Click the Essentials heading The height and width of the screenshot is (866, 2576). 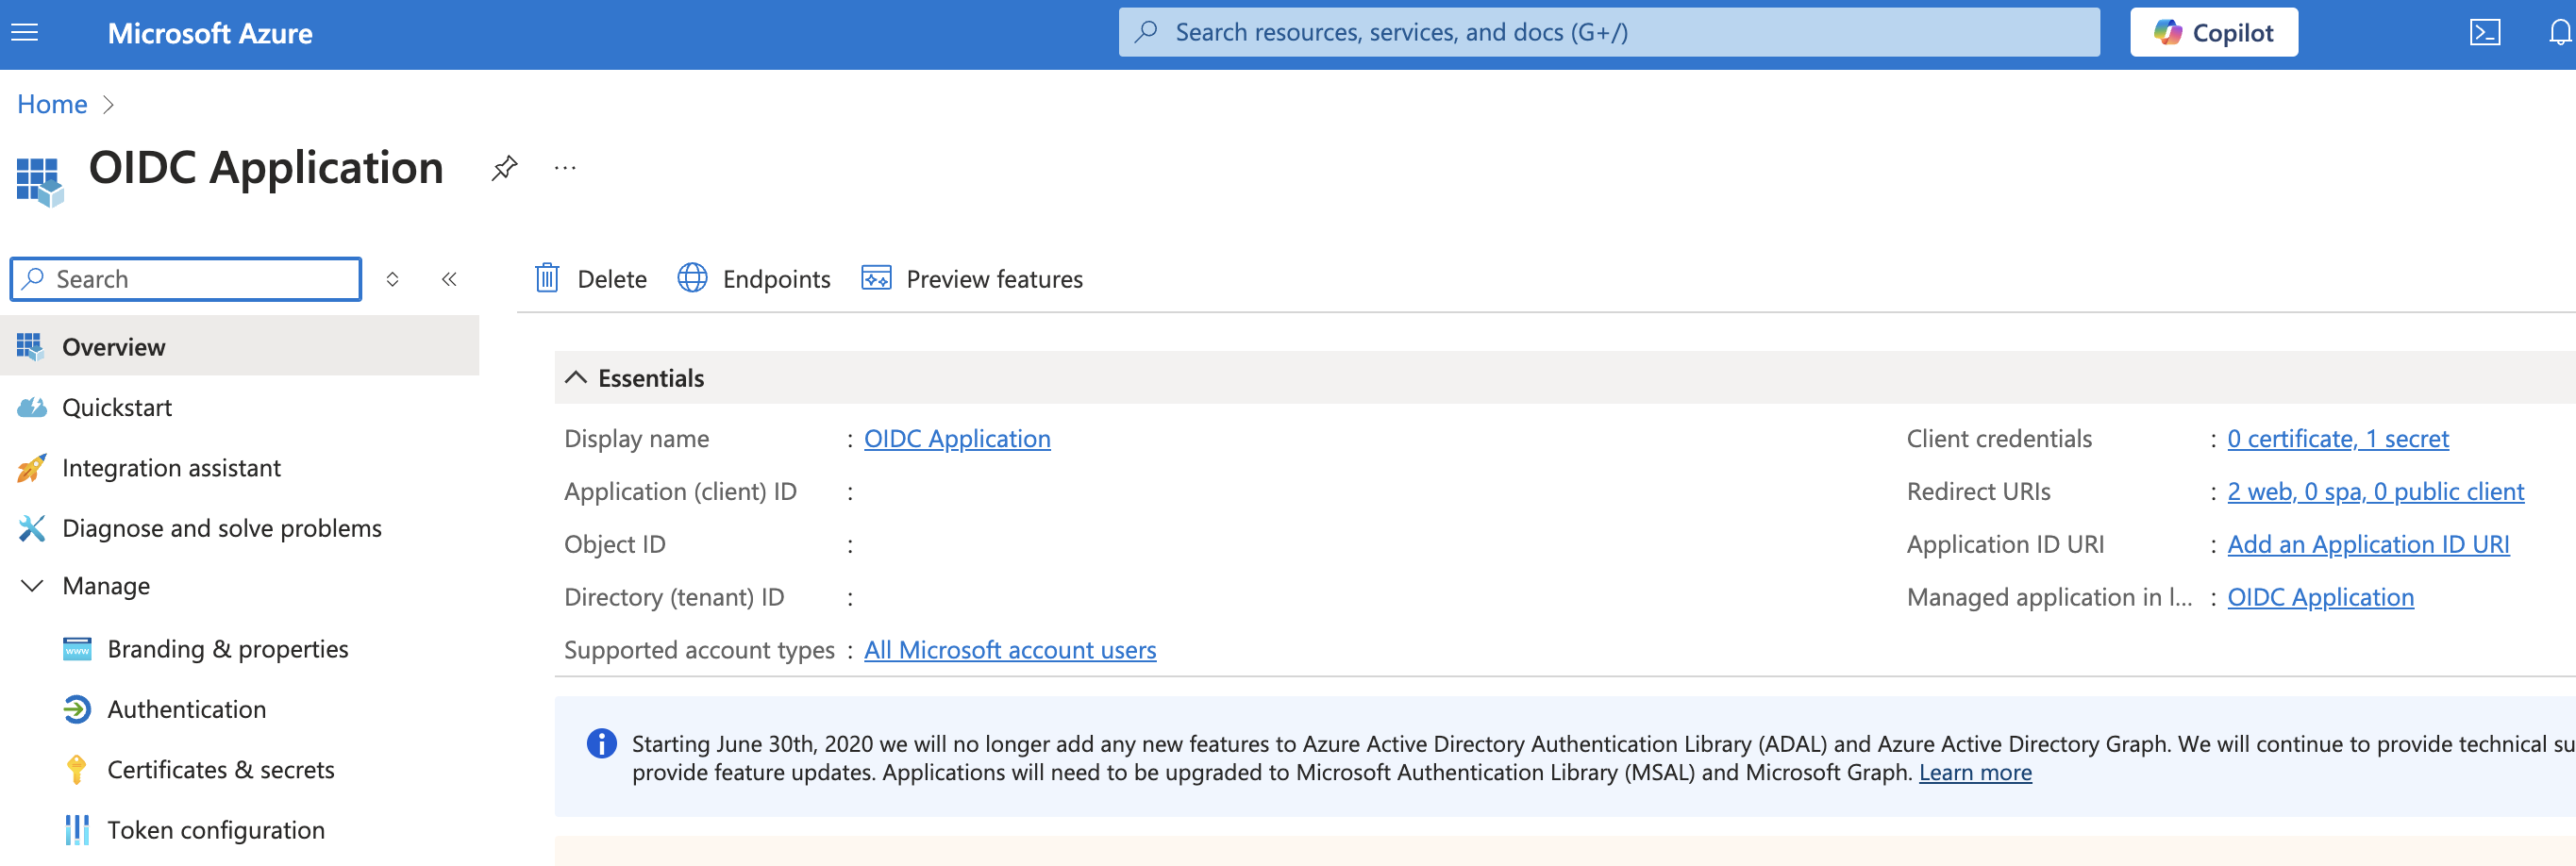click(x=651, y=378)
